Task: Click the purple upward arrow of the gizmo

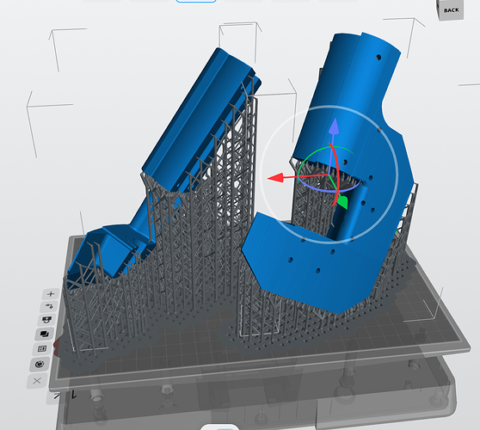Action: point(334,126)
